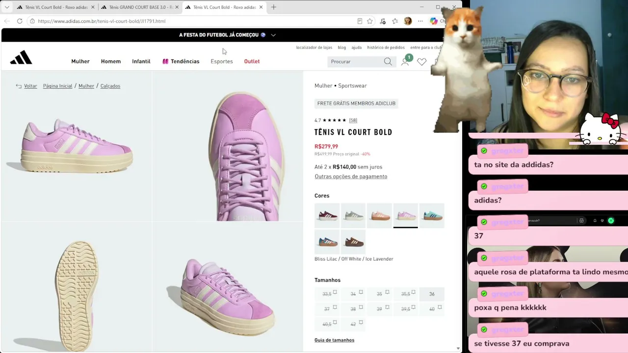Viewport: 628px width, 353px height.
Task: Click the search magnifier icon
Action: [388, 61]
